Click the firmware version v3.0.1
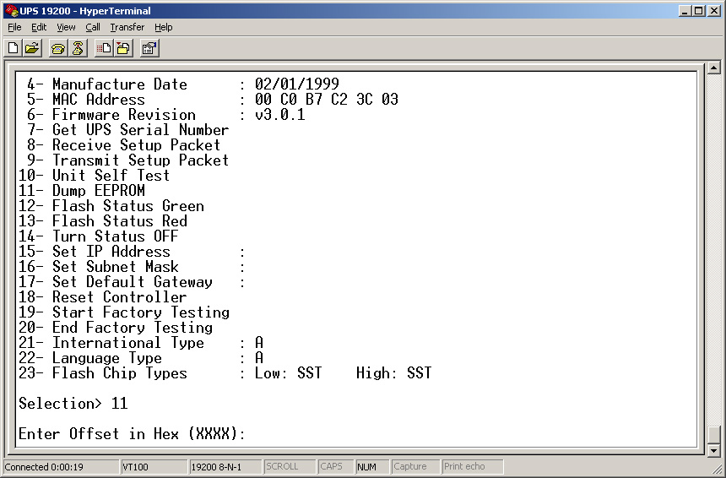Image resolution: width=726 pixels, height=478 pixels. pos(280,115)
